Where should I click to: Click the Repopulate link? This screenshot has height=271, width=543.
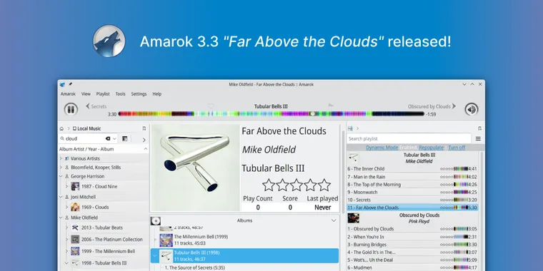pyautogui.click(x=431, y=148)
